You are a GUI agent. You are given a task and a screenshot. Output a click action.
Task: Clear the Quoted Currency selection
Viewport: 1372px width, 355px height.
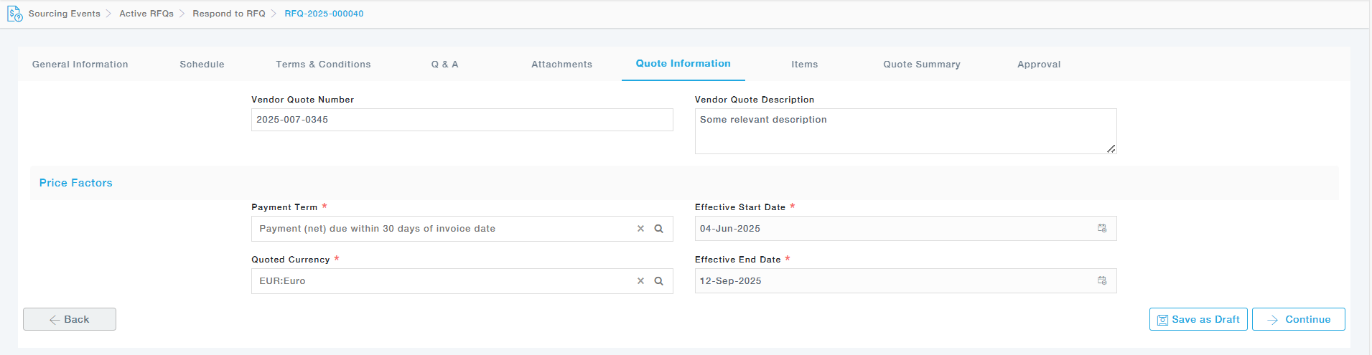[x=640, y=281]
